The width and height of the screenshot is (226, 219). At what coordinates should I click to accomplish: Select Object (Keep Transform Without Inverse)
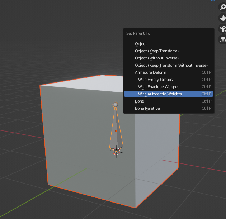click(171, 65)
